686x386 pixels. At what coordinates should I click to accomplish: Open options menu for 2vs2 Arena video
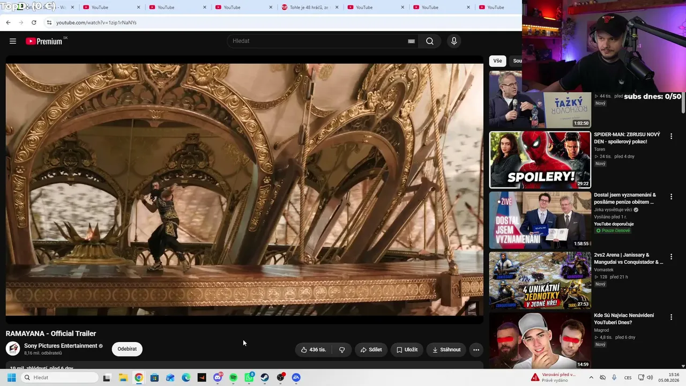point(671,257)
